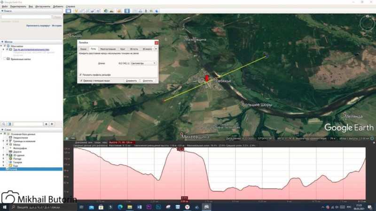The width and height of the screenshot is (376, 211).
Task: Toggle the 'Метки' layer checkbox
Action: tap(7, 144)
